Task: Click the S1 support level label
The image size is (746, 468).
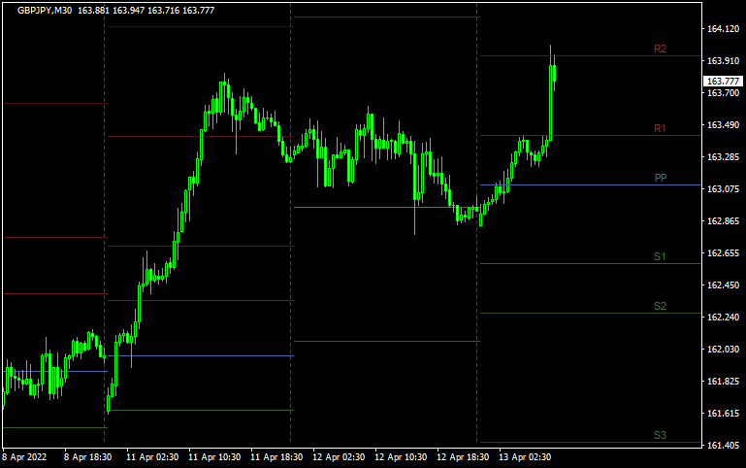Action: coord(660,256)
